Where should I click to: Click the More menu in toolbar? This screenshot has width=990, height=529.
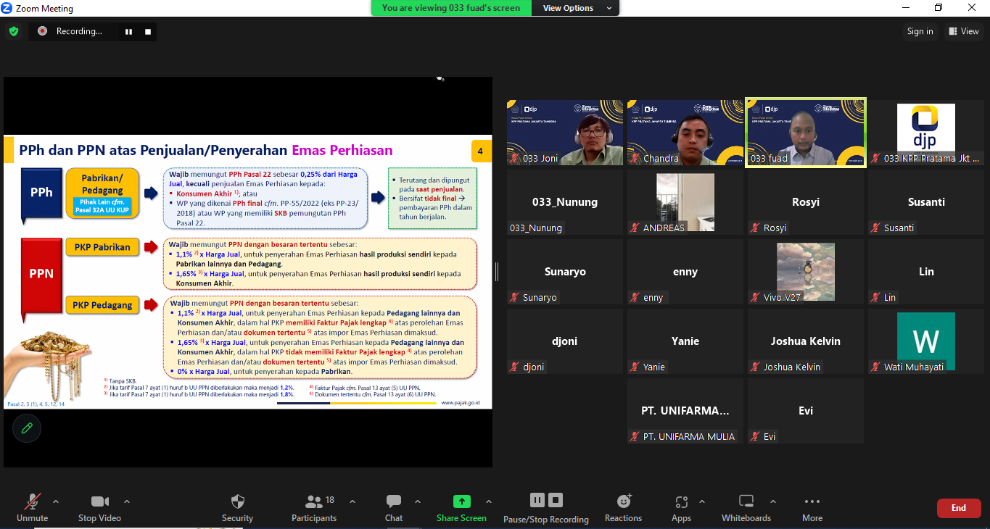point(812,501)
